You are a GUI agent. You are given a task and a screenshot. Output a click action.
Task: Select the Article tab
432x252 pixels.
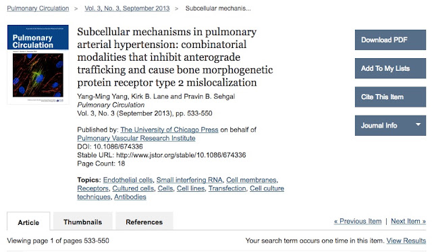(x=28, y=222)
